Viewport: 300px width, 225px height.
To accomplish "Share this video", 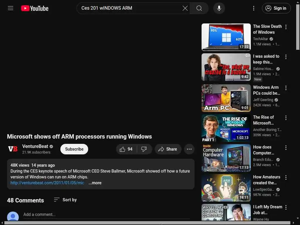I will coord(168,149).
